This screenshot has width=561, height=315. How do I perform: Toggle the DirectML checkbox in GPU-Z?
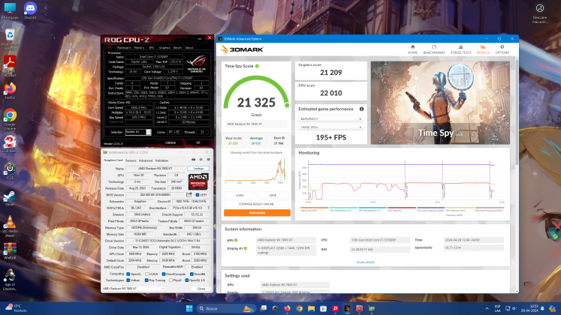tap(192, 274)
